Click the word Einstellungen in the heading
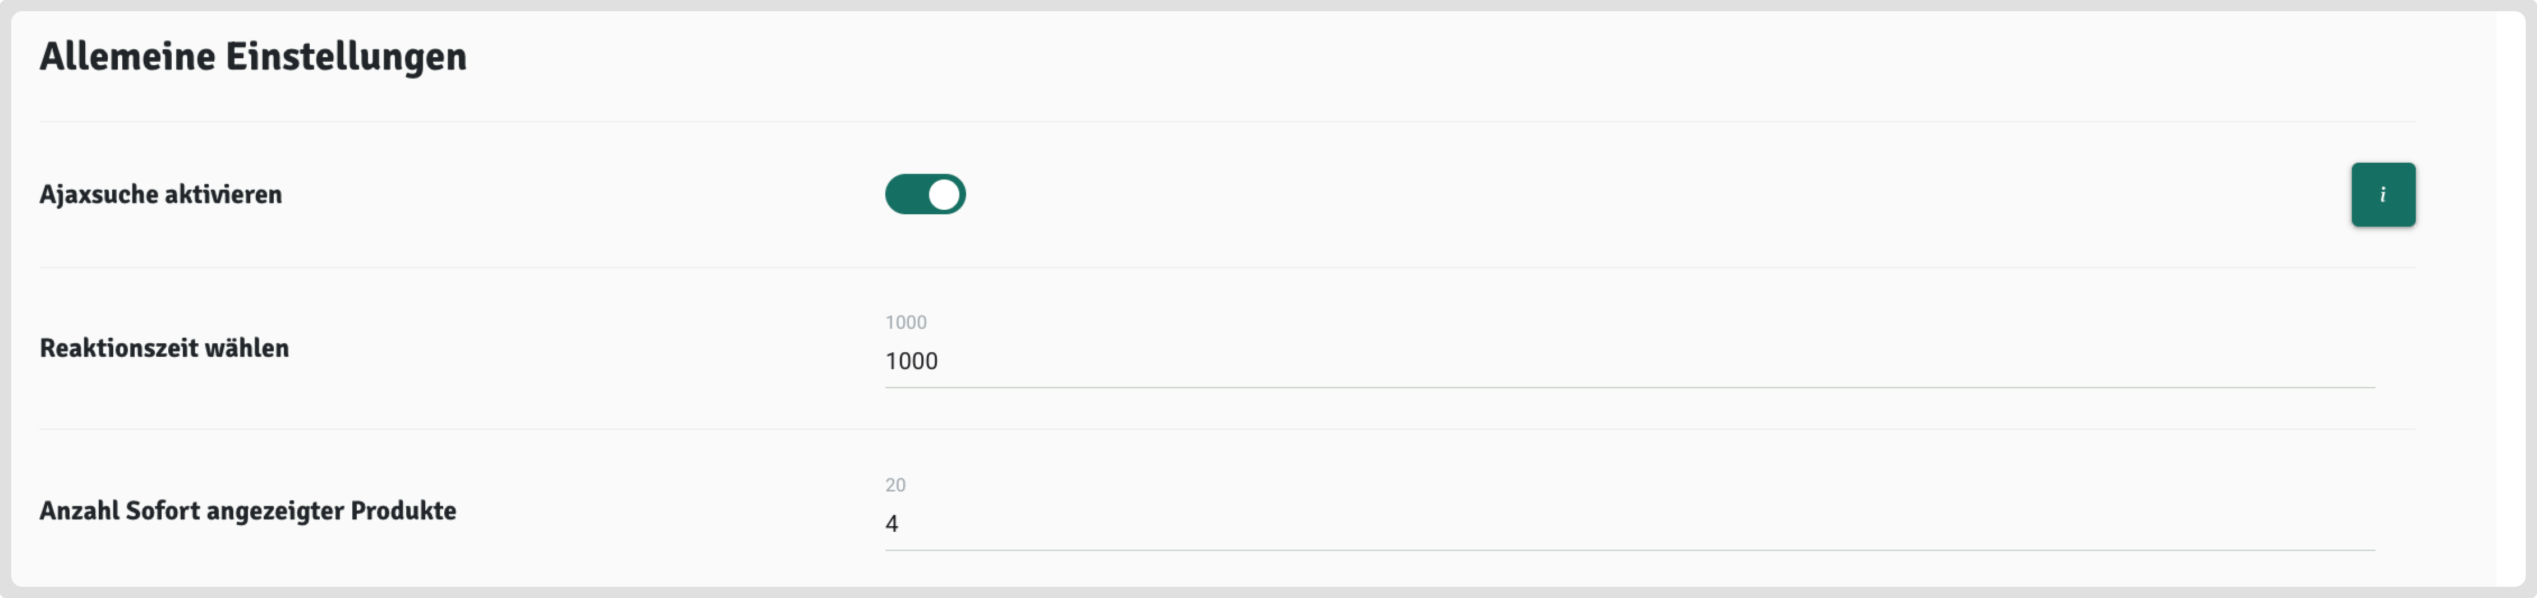The width and height of the screenshot is (2537, 598). click(346, 57)
